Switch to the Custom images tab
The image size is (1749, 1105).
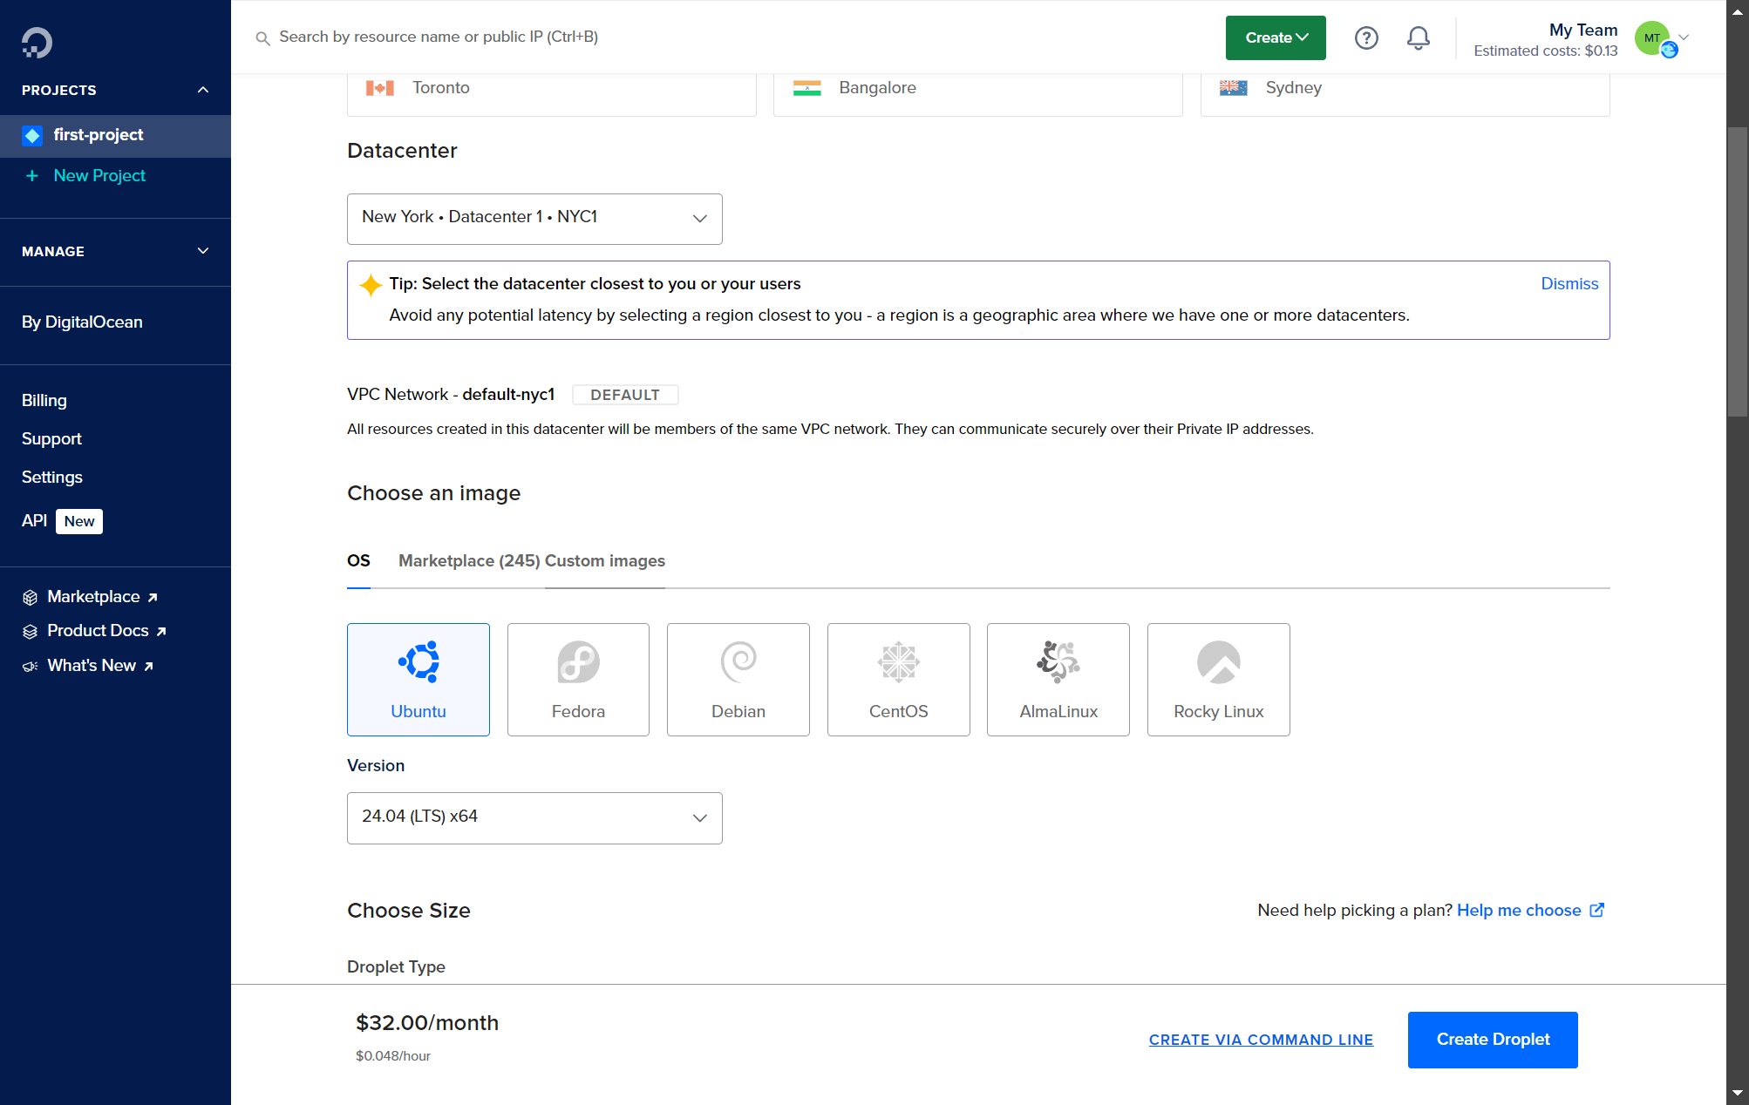click(x=605, y=561)
